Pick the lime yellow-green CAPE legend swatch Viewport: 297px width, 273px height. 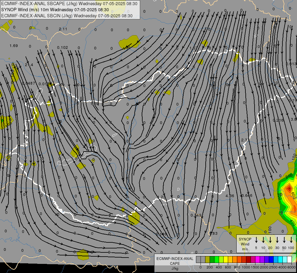click(x=221, y=259)
